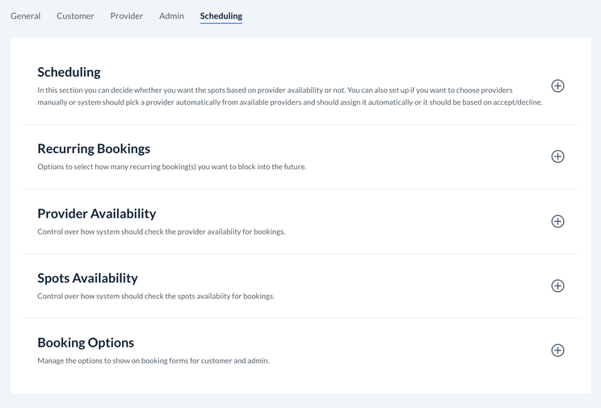Open the Spots Availability heading
The image size is (601, 408).
tap(87, 278)
